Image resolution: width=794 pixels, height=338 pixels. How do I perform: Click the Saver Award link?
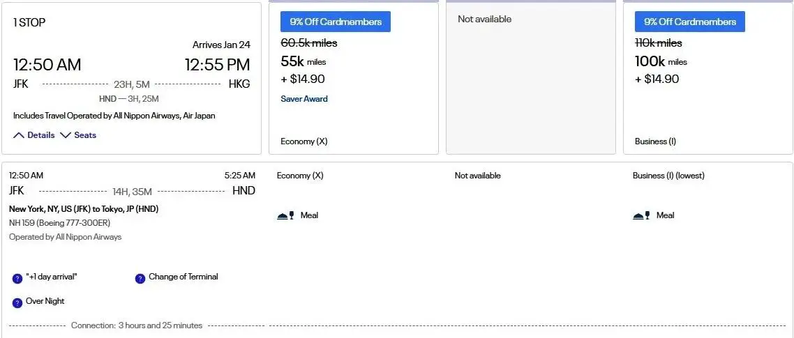click(304, 99)
